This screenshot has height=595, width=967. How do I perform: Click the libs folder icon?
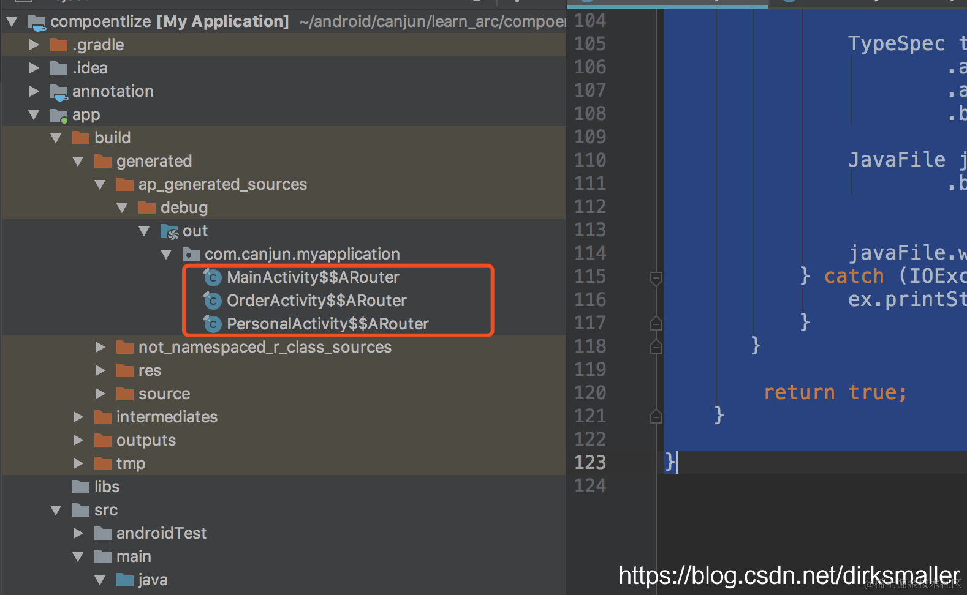click(x=81, y=487)
